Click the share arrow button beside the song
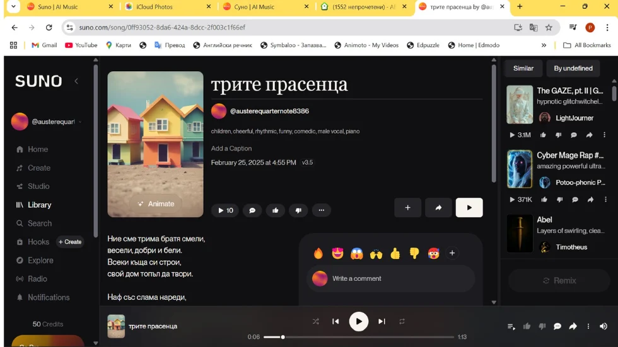This screenshot has height=347, width=618. pos(438,208)
